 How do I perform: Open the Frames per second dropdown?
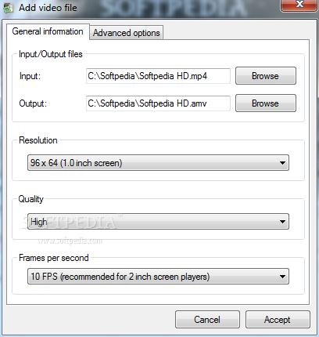click(x=158, y=277)
